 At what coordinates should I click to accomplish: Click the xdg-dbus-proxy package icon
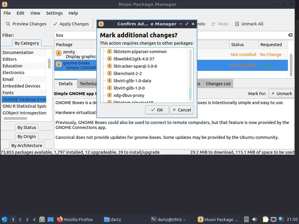point(109,95)
